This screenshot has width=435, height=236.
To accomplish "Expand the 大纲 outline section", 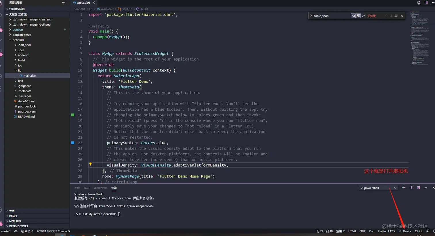I will [37, 211].
